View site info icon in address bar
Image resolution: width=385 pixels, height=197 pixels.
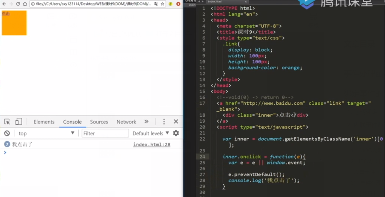point(33,4)
